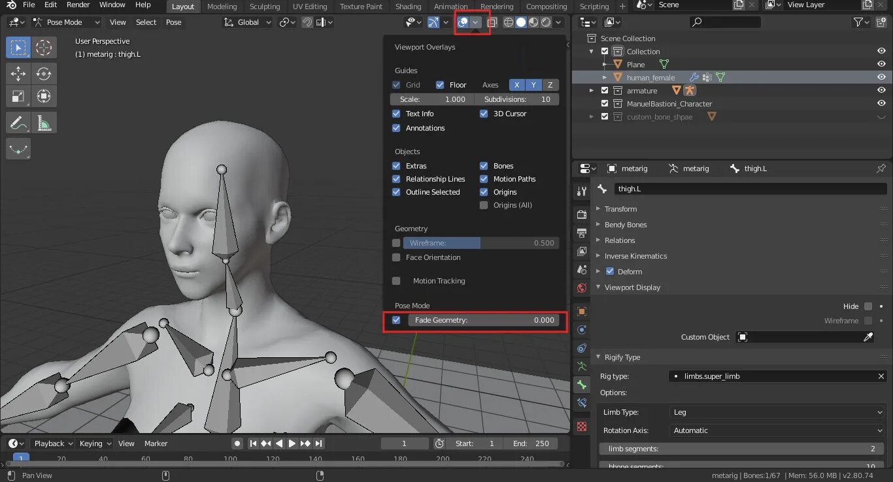Uncheck the Fade Geometry checkbox
Screen dimensions: 893x482
[x=396, y=320]
